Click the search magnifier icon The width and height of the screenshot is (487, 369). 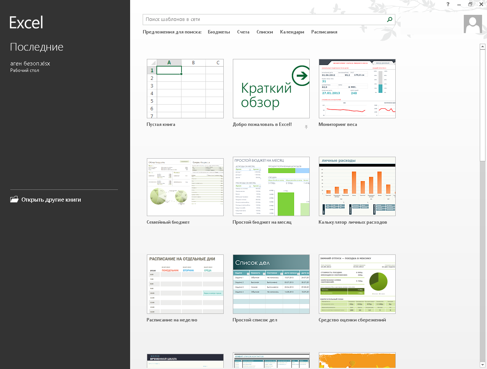click(x=390, y=19)
